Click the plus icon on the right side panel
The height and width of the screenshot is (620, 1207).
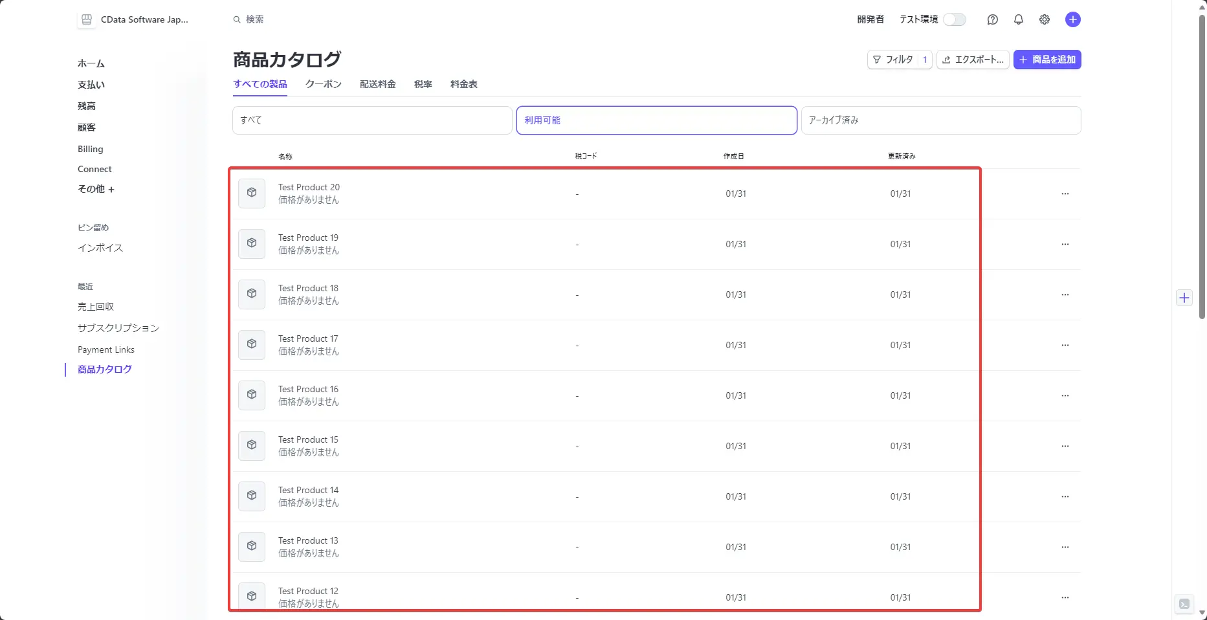1184,298
